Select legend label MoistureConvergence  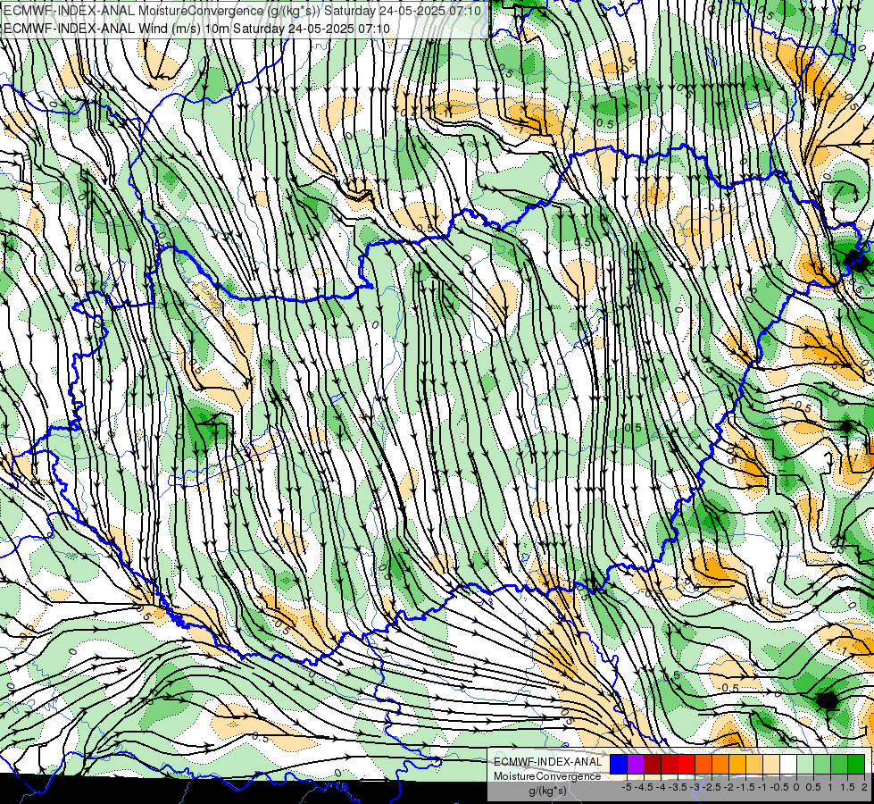(x=547, y=776)
